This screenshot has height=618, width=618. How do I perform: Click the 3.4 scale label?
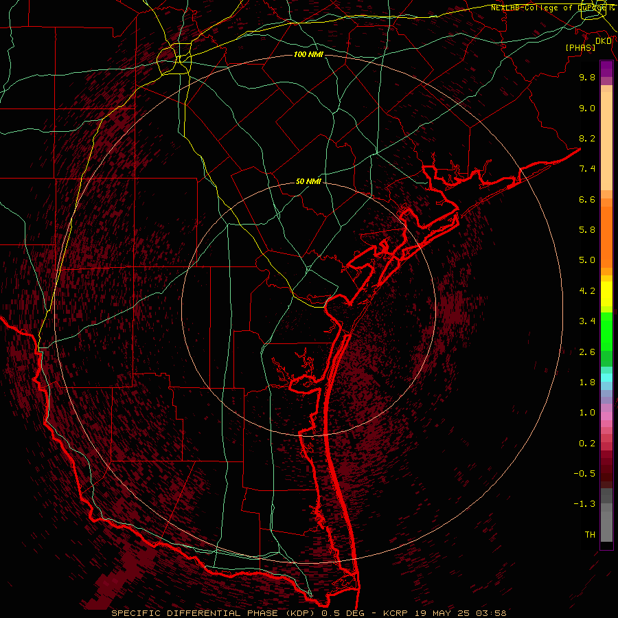tap(587, 321)
